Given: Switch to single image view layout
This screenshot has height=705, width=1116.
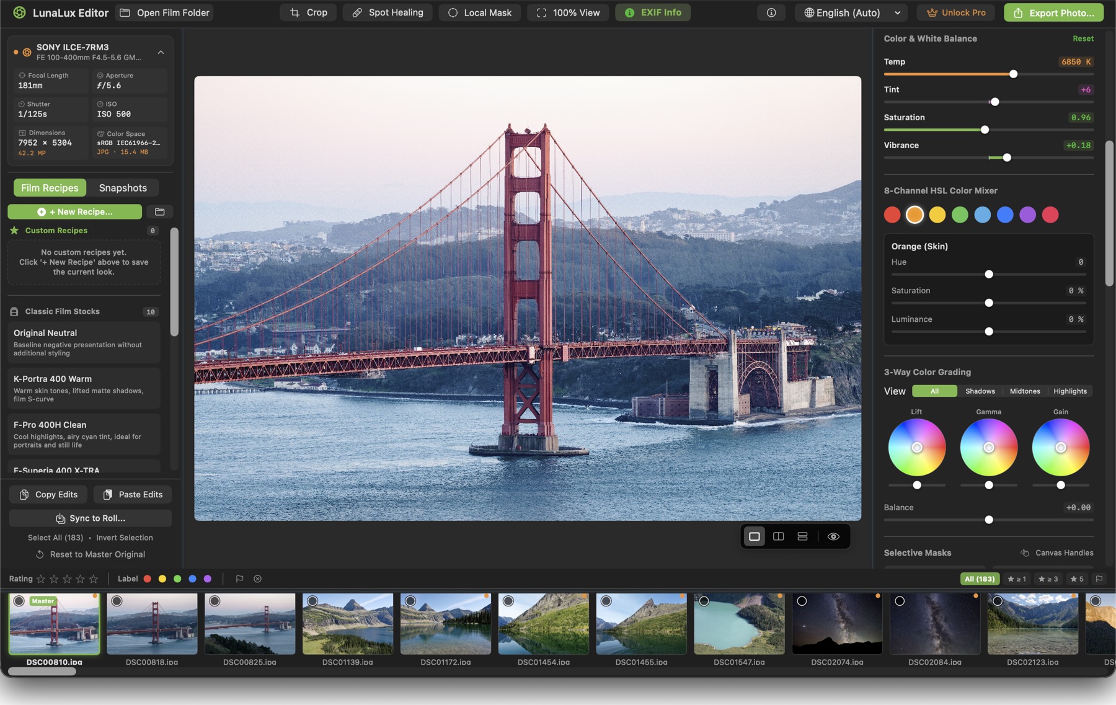Looking at the screenshot, I should pos(755,536).
